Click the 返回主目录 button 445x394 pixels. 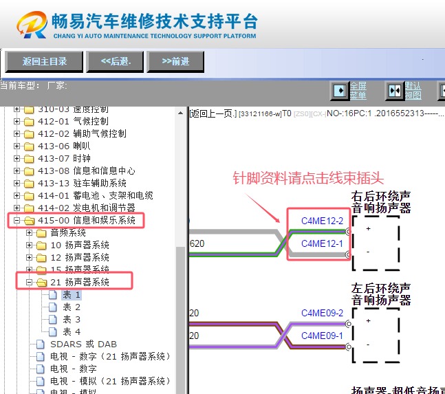tap(44, 62)
